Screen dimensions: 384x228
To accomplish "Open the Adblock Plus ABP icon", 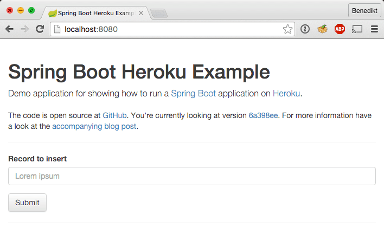I will 340,29.
